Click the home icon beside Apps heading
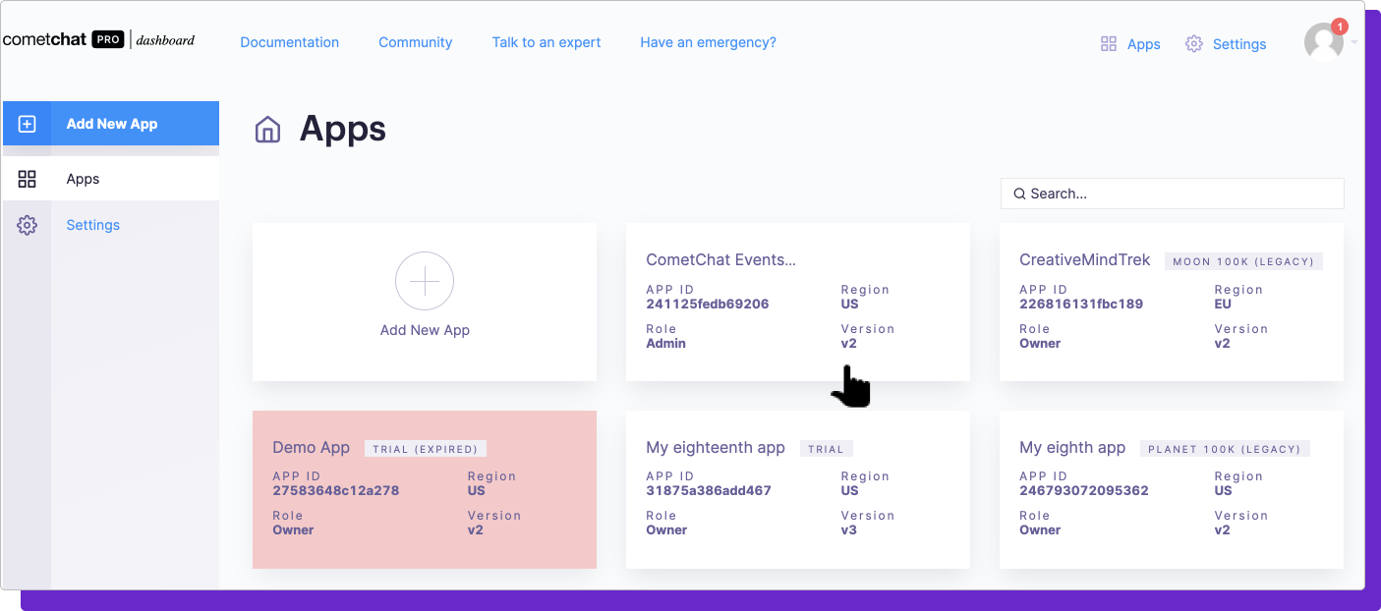Viewport: 1381px width, 611px height. (267, 129)
